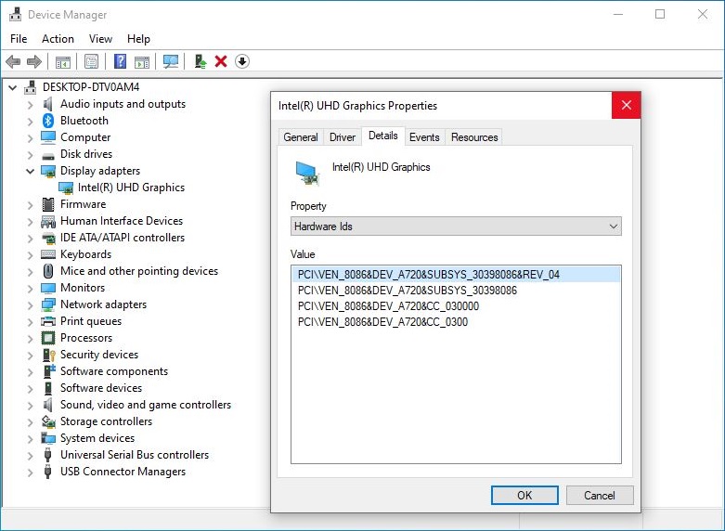Click the red X Uninstall device icon
The width and height of the screenshot is (725, 531).
coord(221,61)
